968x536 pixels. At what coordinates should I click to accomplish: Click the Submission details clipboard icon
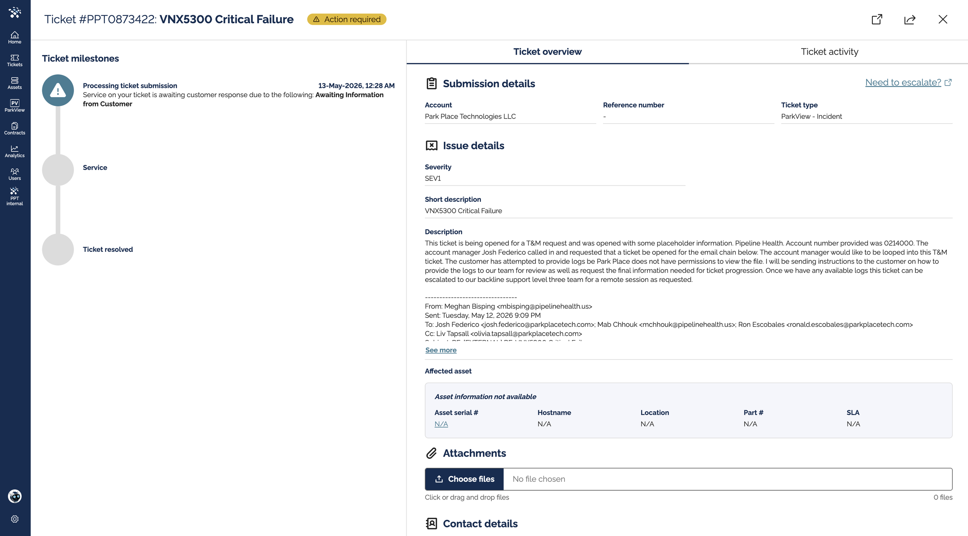[431, 84]
